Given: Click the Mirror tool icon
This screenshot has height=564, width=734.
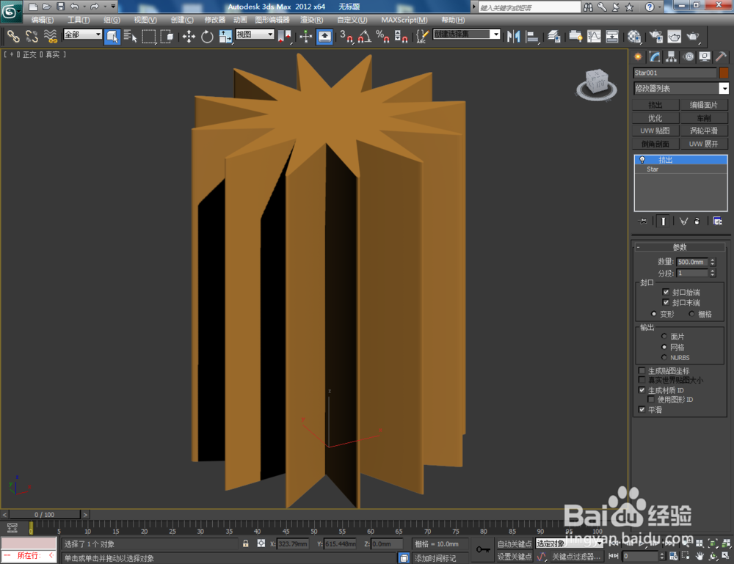Looking at the screenshot, I should pos(514,37).
